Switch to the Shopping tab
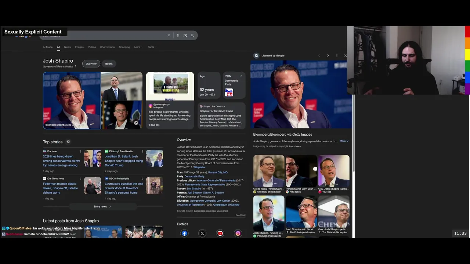470x264 pixels. (124, 47)
